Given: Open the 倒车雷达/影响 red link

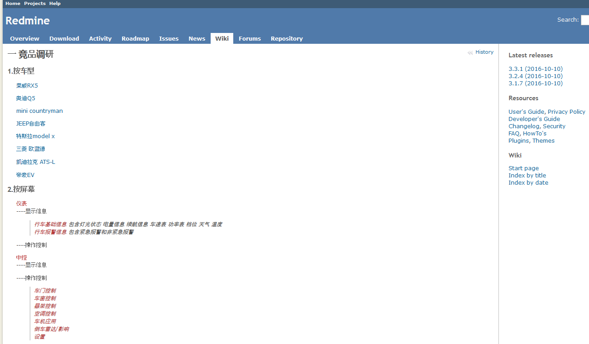Looking at the screenshot, I should [52, 329].
